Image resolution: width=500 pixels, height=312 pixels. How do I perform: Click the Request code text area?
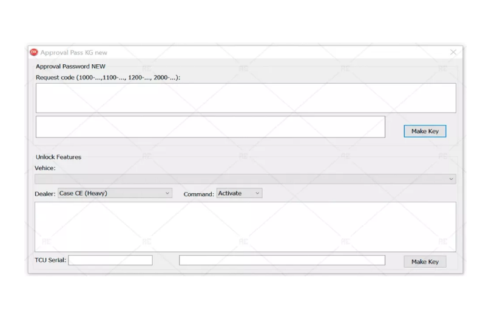(246, 98)
